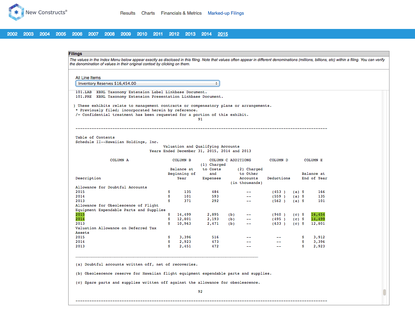Go to Financials & Metrics tab
This screenshot has width=415, height=314.
tap(181, 13)
